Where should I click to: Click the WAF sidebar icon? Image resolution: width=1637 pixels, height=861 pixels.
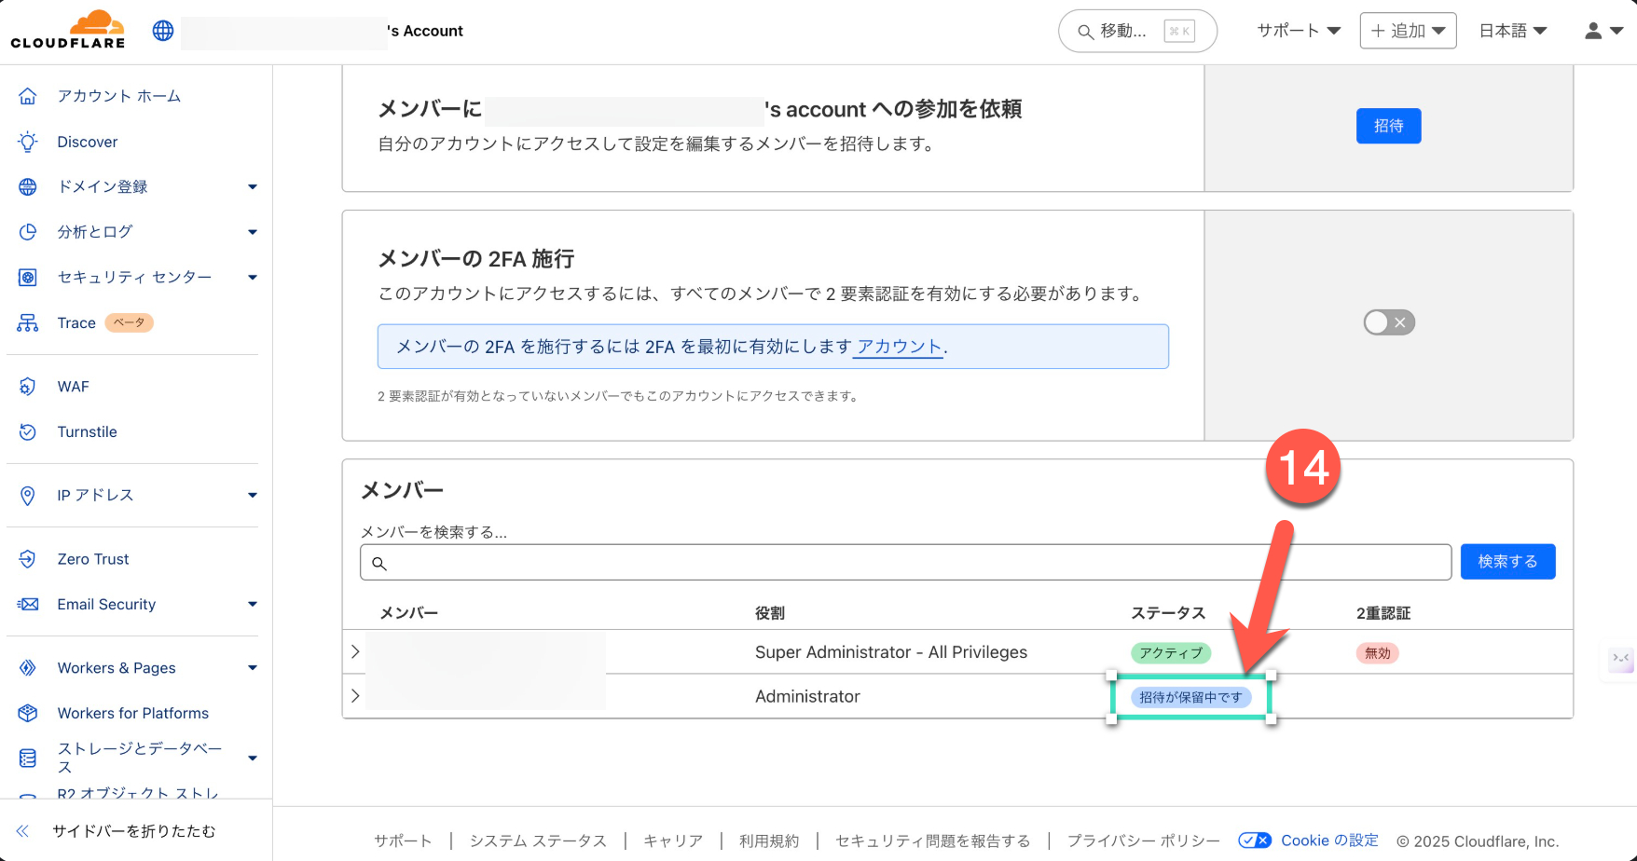(x=28, y=387)
